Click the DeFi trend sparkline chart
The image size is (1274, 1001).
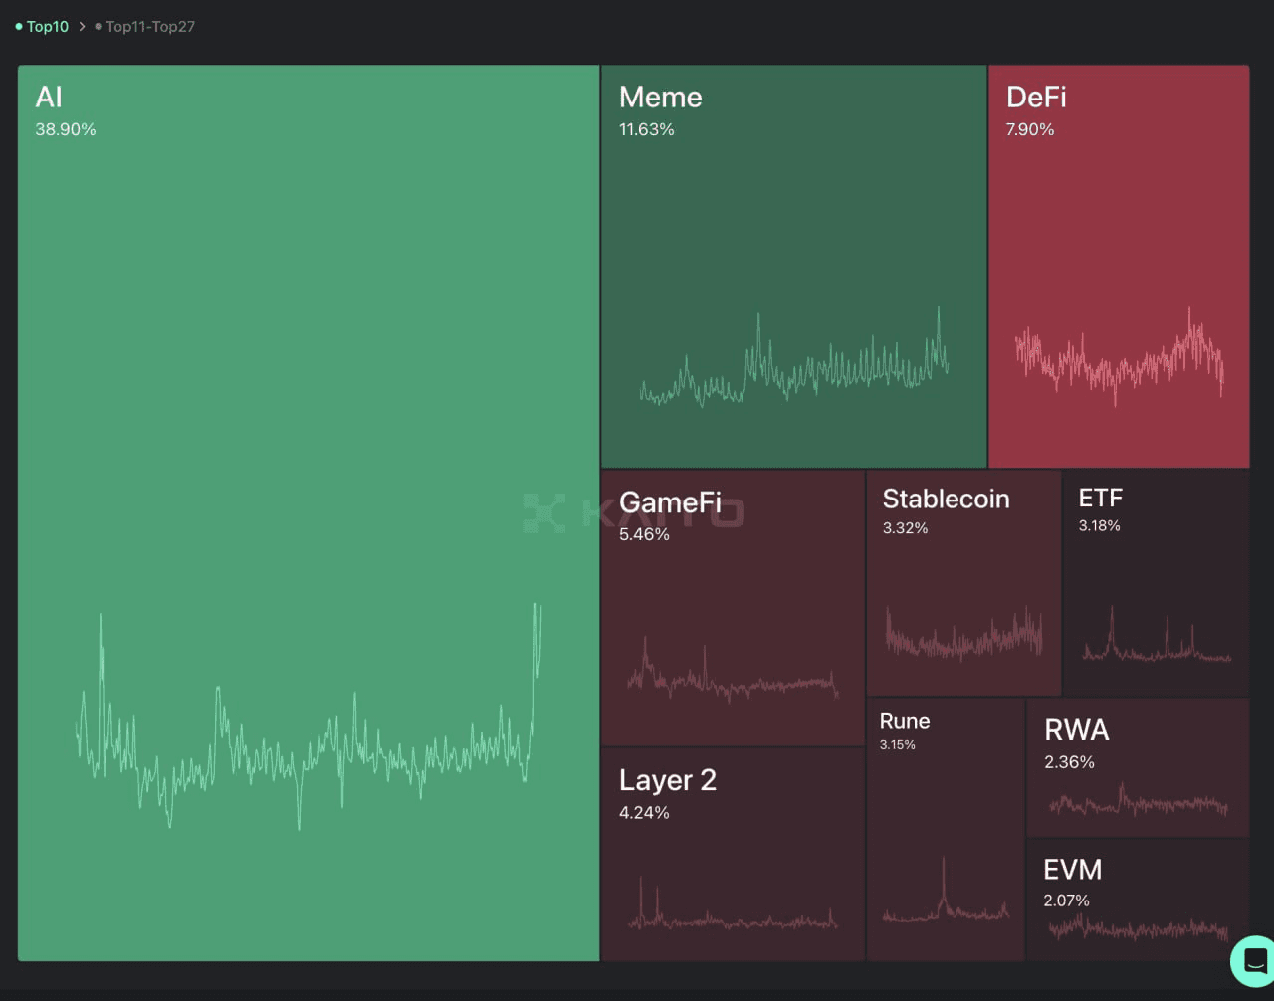click(1120, 358)
